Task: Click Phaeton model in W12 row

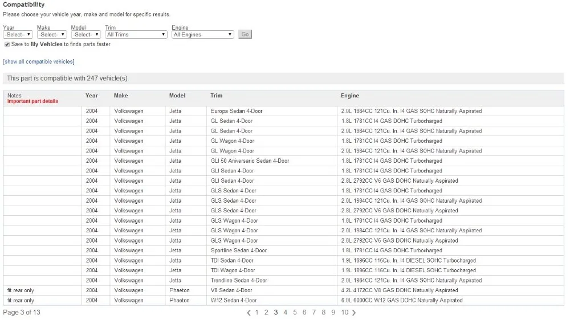Action: pyautogui.click(x=179, y=301)
